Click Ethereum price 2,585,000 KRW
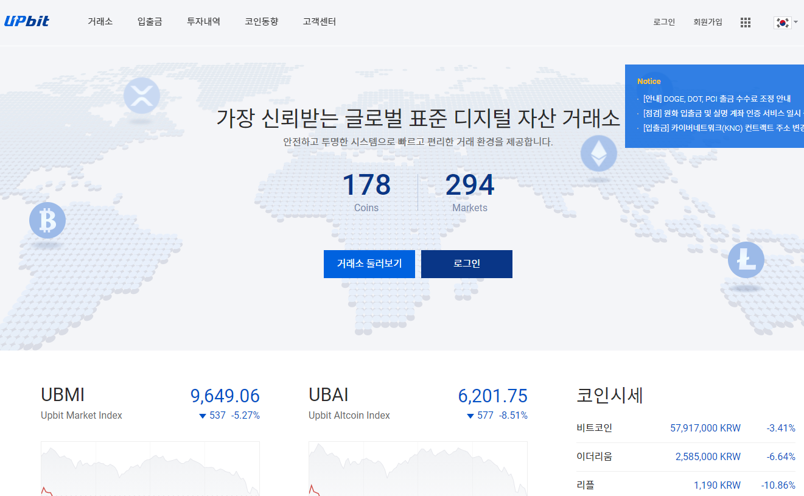Viewport: 804px width, 496px height. tap(708, 456)
